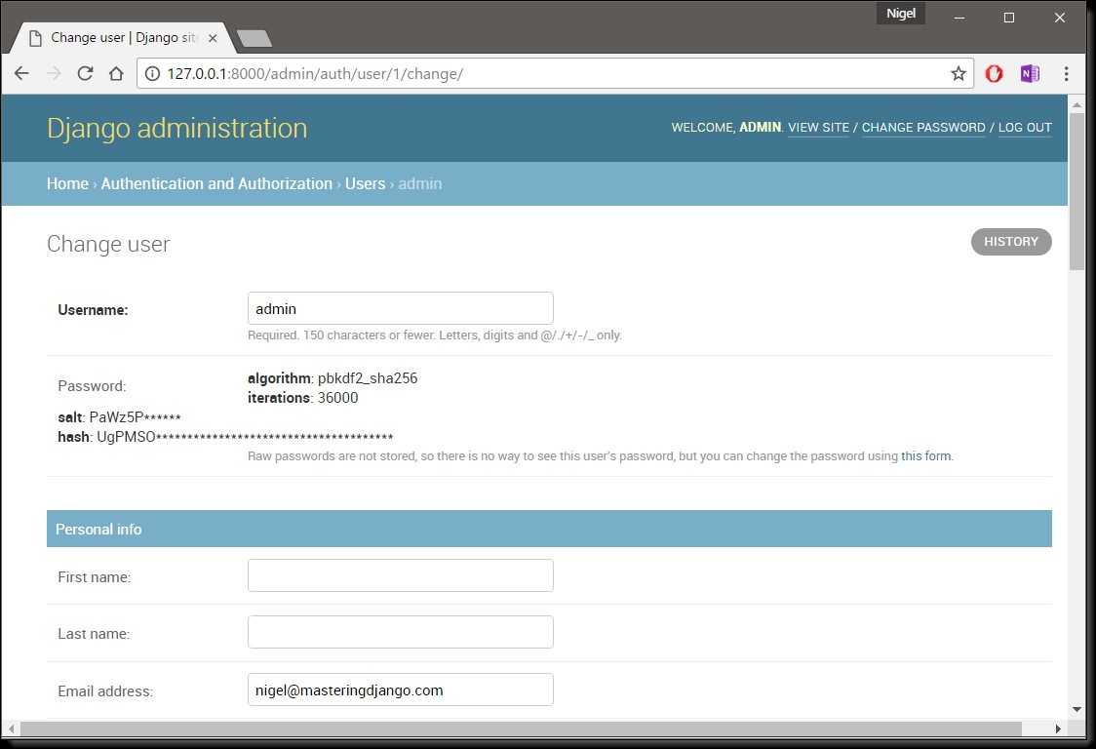Click the hash value starting 'UgPMSO'
This screenshot has height=749, width=1096.
245,437
